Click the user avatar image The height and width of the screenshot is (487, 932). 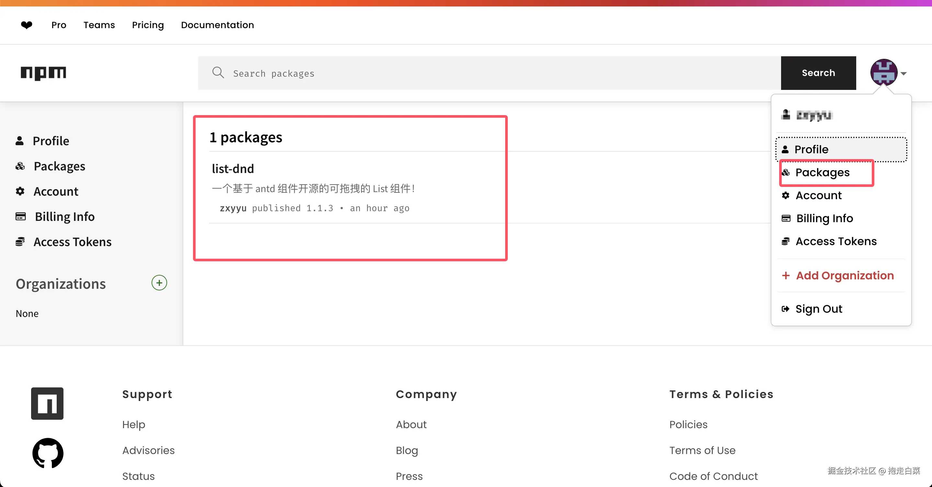pyautogui.click(x=883, y=73)
